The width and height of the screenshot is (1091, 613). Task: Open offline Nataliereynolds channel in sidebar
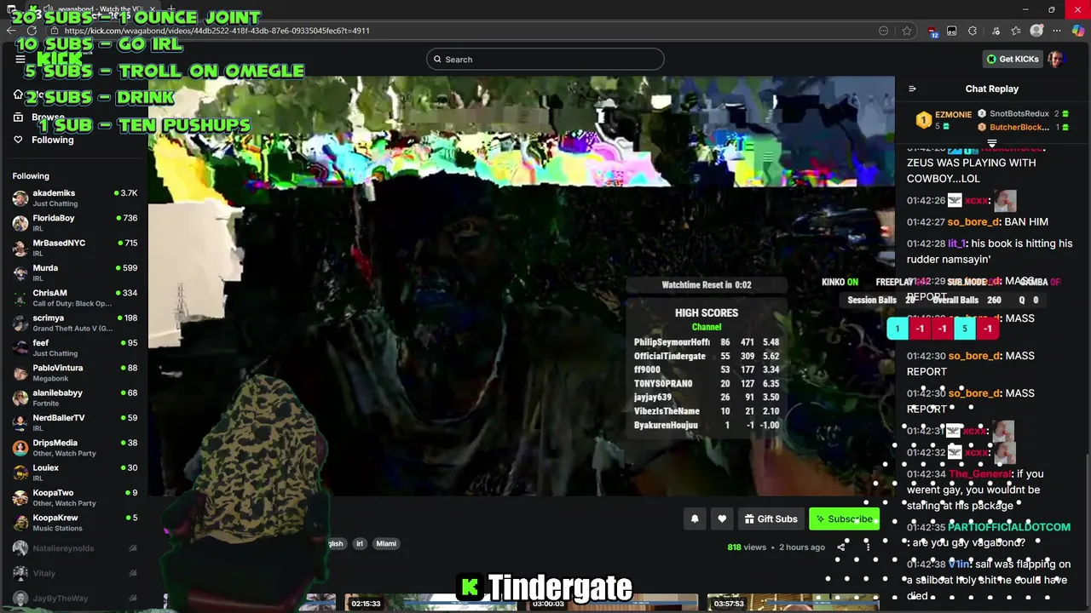point(75,548)
